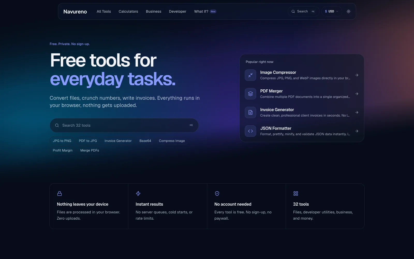Screen dimensions: 414x259
Task: Select the Developer menu item
Action: (178, 11)
